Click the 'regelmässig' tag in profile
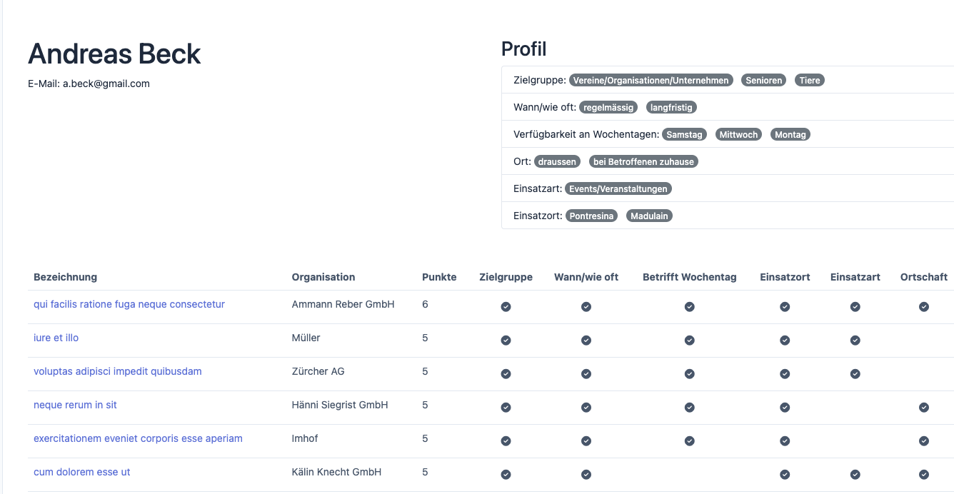 pyautogui.click(x=608, y=108)
